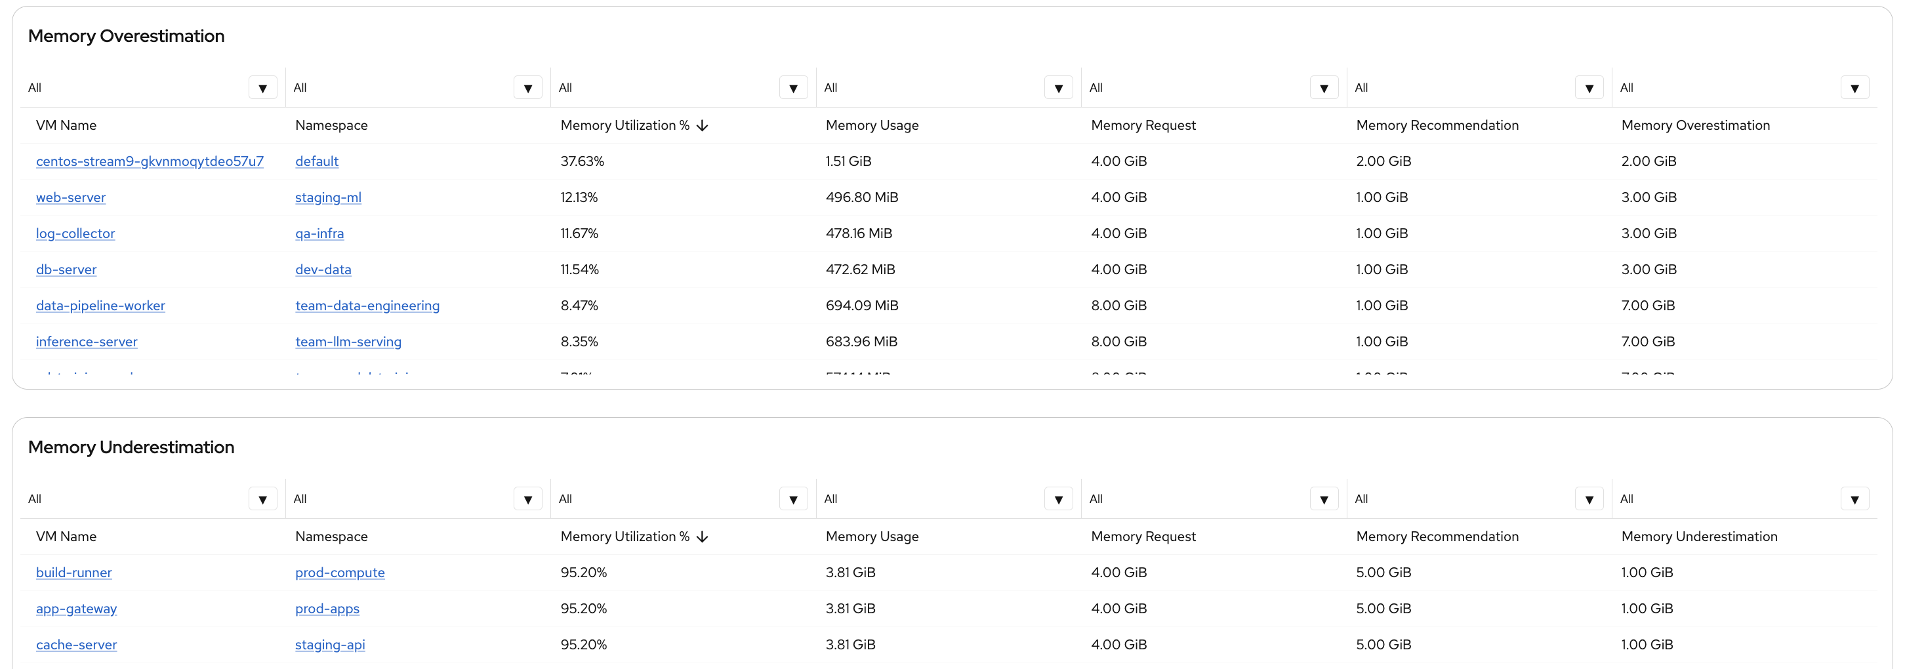The image size is (1905, 669).
Task: Sort by Memory Recommendation in Overestimation table
Action: [1438, 126]
